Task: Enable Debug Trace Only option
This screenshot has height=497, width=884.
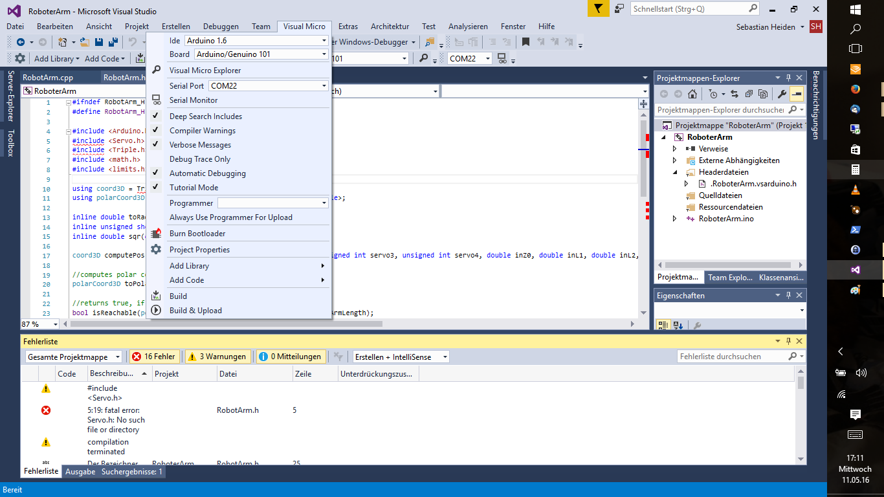Action: [199, 159]
